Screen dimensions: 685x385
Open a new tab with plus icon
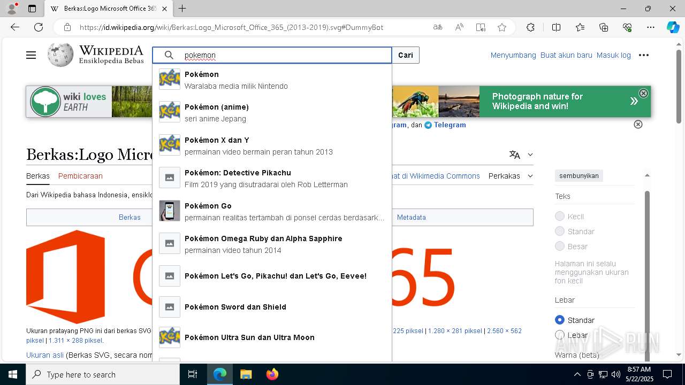pyautogui.click(x=182, y=9)
